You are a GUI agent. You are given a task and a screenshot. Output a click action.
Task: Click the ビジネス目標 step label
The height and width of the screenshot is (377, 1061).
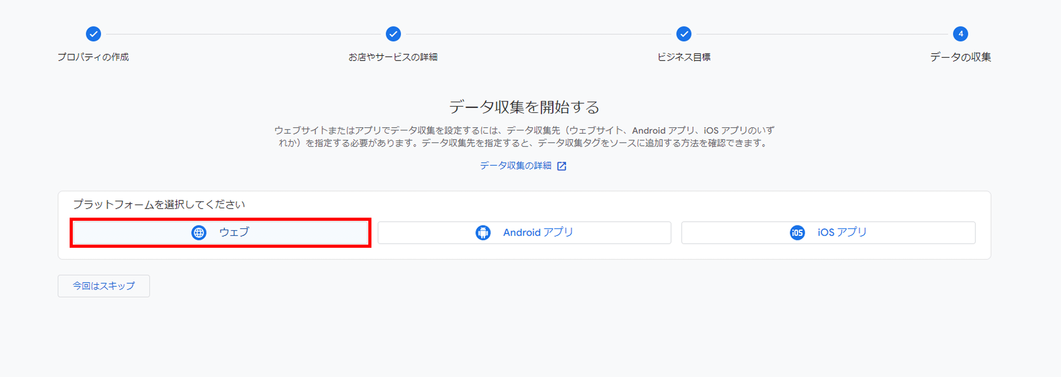tap(684, 57)
